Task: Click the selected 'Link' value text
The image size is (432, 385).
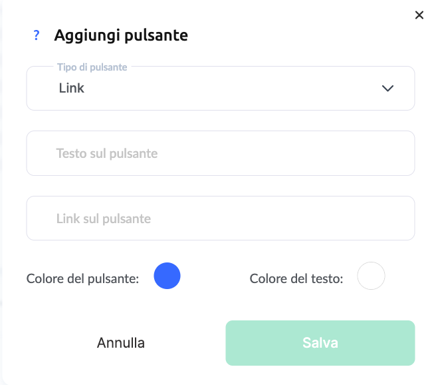Action: coord(71,88)
